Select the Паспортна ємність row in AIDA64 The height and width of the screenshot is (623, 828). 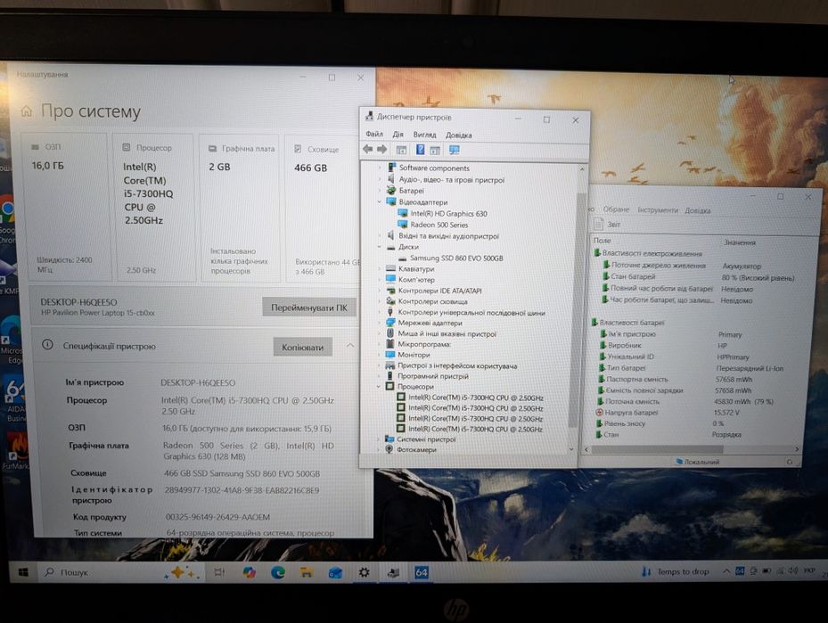(x=675, y=379)
